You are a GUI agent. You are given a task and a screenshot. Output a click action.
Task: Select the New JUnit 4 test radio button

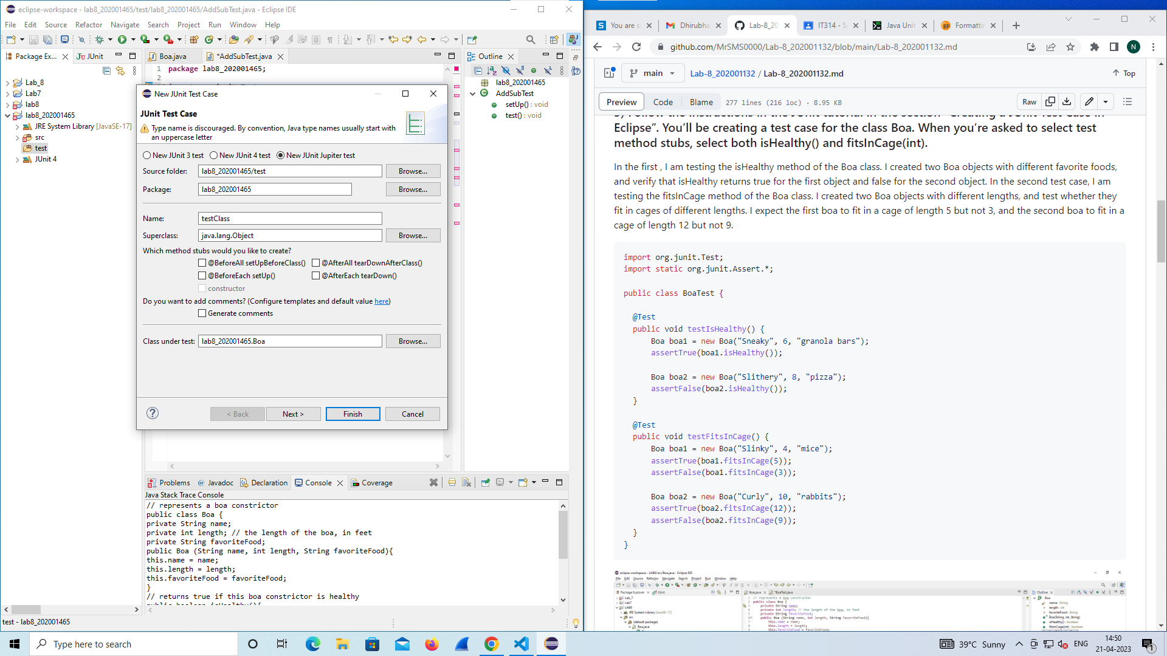213,155
